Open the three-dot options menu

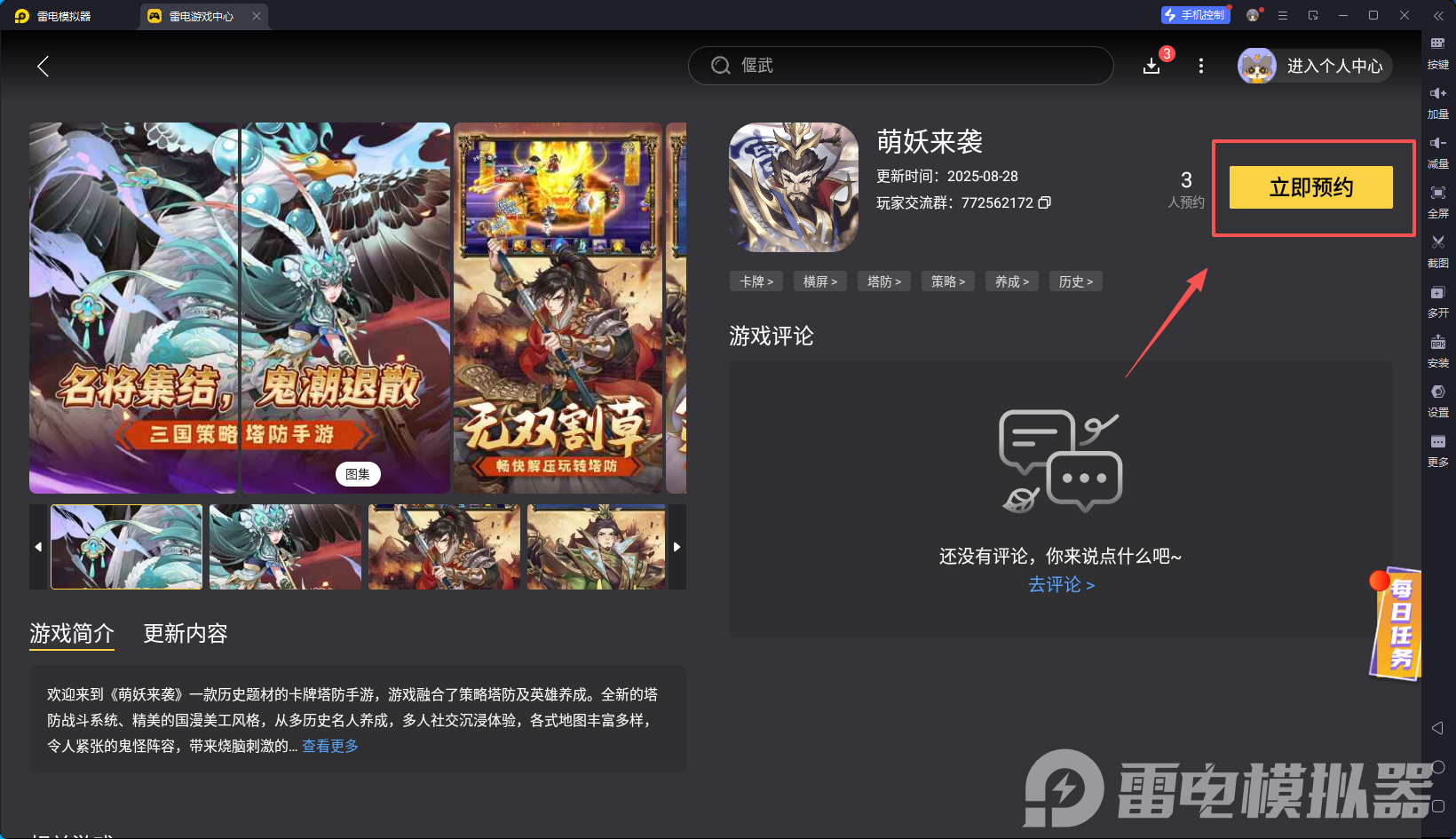click(1201, 66)
